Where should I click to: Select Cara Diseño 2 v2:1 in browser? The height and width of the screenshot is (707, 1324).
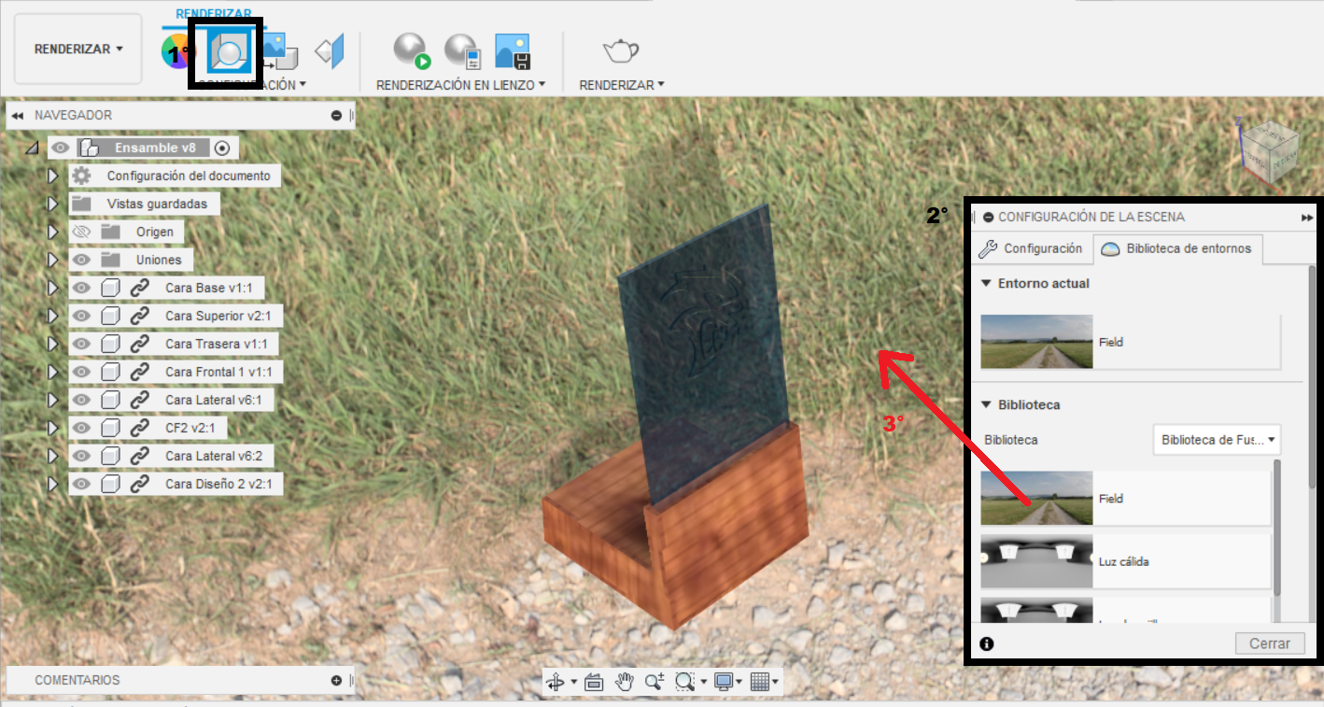pyautogui.click(x=218, y=484)
